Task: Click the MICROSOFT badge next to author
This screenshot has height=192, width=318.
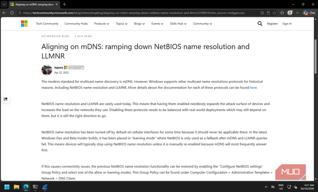Action: 76,67
